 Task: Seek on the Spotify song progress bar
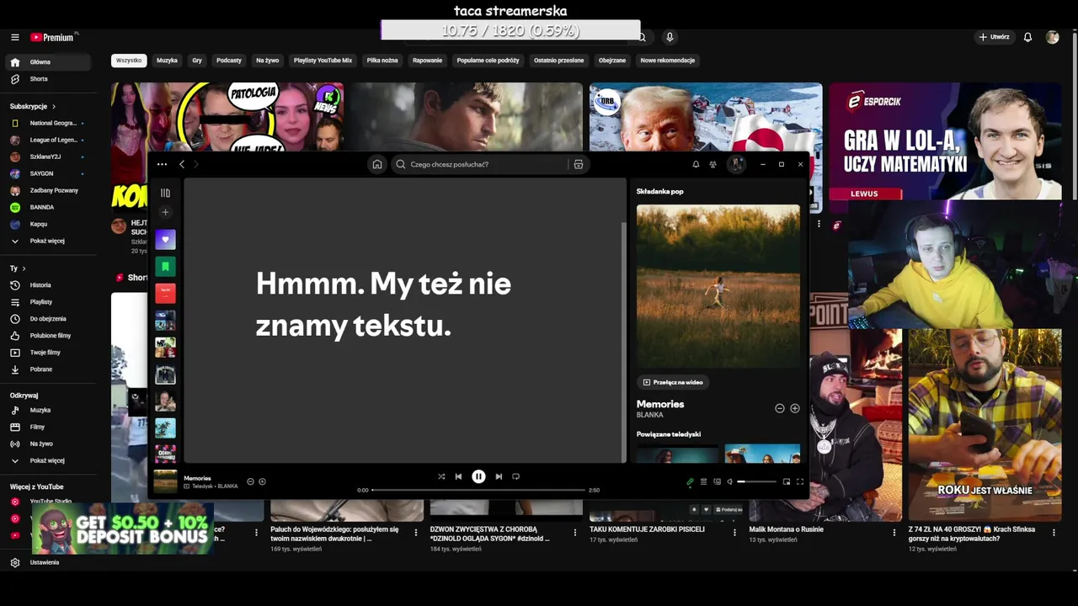pyautogui.click(x=478, y=490)
